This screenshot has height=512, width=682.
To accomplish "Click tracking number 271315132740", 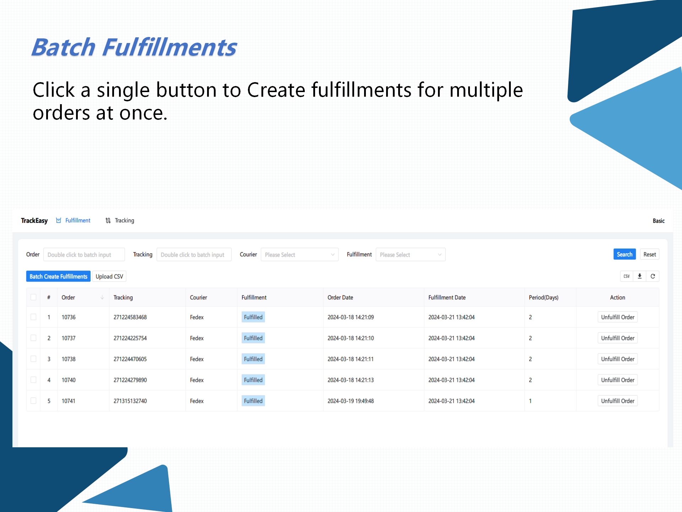I will click(130, 401).
